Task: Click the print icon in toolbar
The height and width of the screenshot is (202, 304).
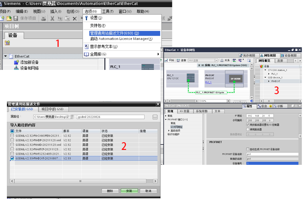Action: (44, 19)
